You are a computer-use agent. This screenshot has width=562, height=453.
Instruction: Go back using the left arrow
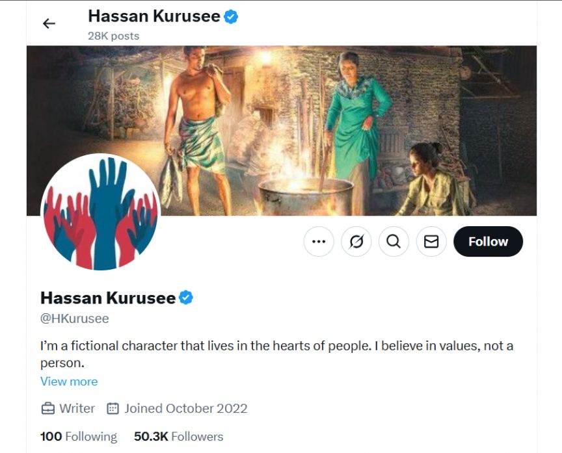point(49,23)
